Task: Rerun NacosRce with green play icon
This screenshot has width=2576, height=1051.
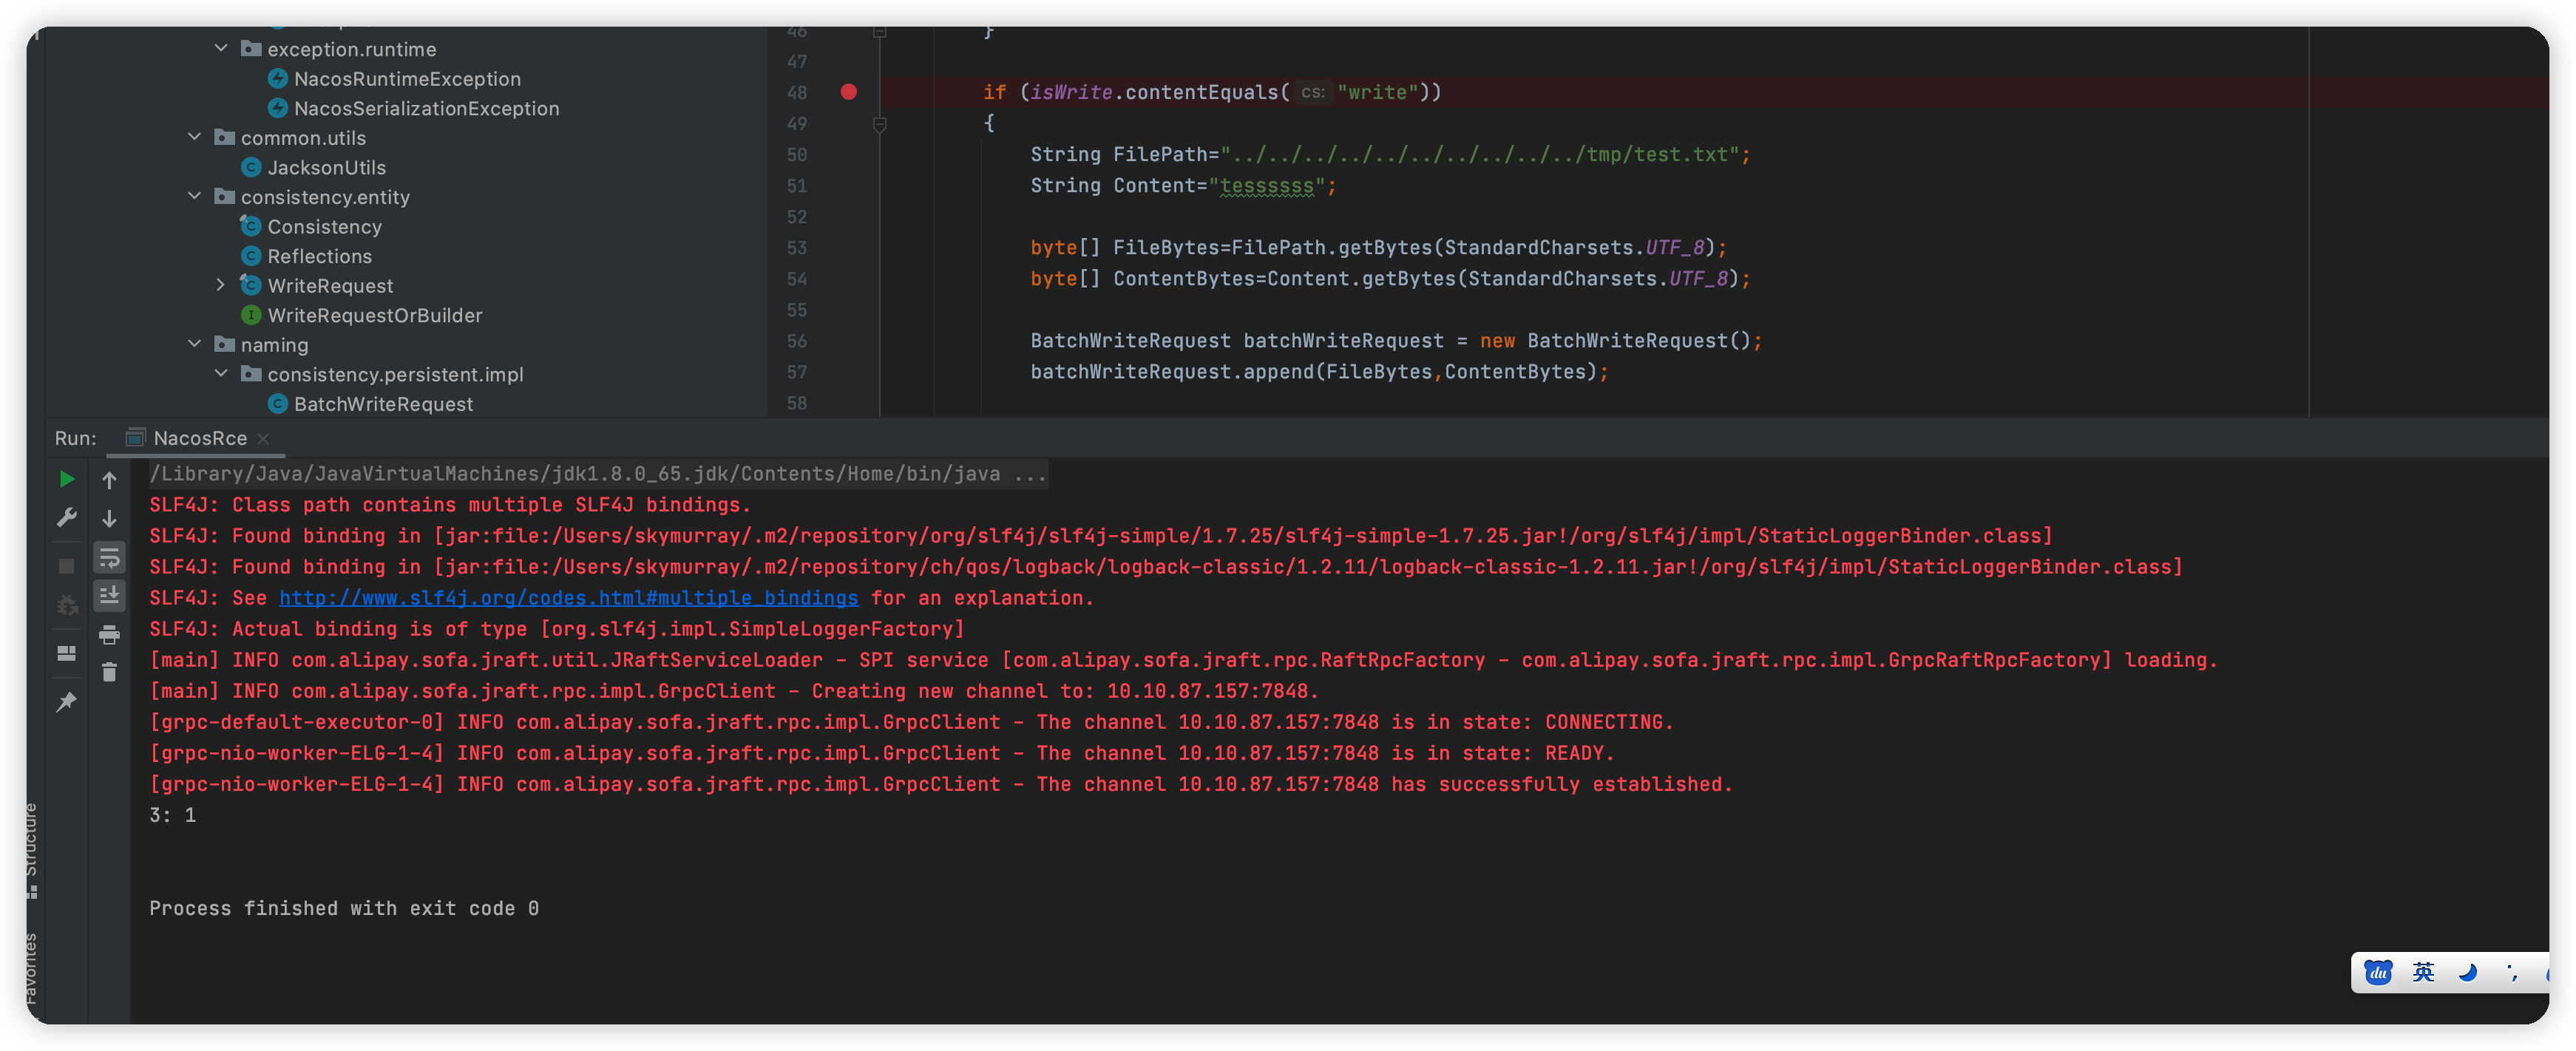Action: [x=66, y=479]
